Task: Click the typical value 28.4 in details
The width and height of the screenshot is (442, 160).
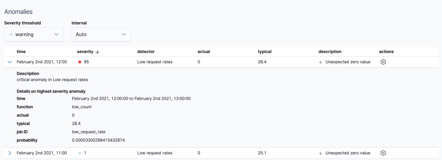Action: coord(76,123)
